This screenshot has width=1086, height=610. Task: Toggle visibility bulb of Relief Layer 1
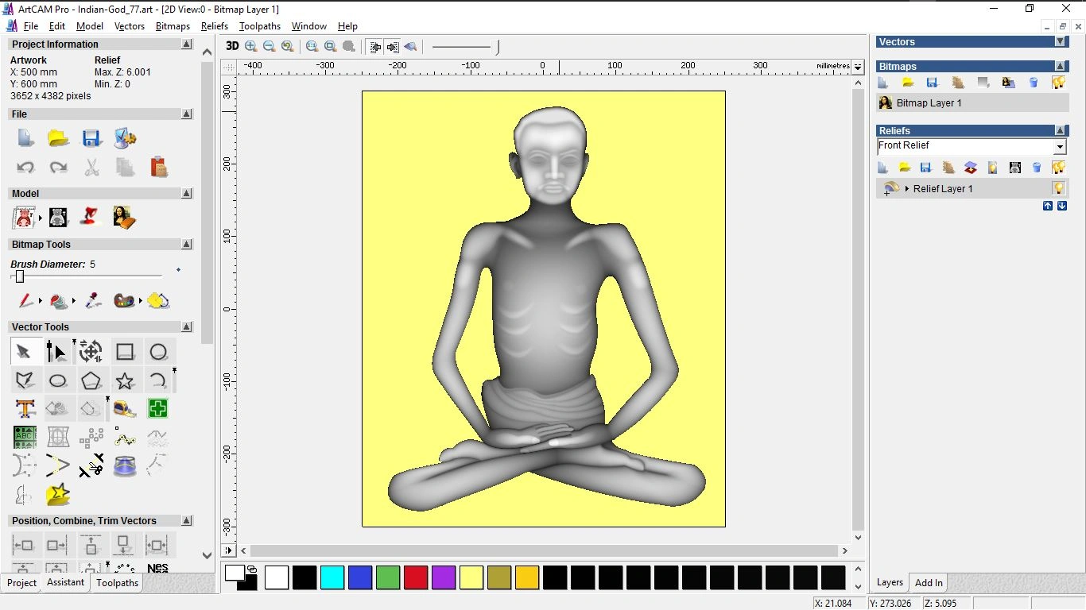1058,189
